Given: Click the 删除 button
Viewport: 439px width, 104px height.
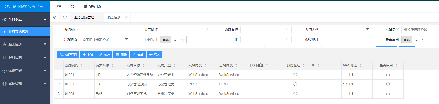Looking at the screenshot, I should click(x=121, y=55).
